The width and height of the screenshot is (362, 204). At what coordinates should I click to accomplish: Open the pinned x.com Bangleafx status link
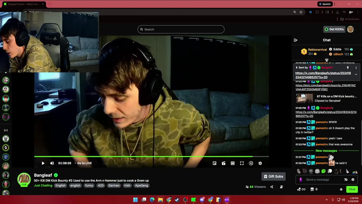pos(323,75)
